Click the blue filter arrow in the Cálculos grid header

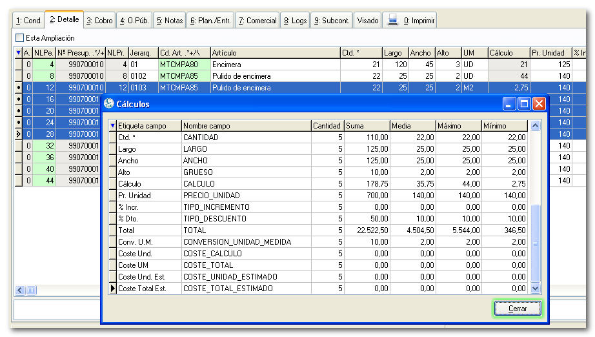(112, 126)
